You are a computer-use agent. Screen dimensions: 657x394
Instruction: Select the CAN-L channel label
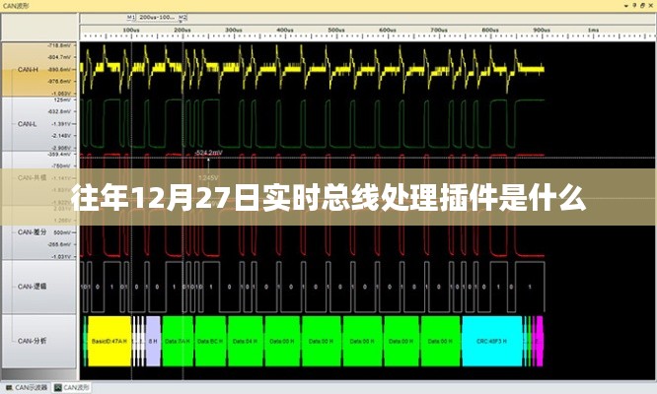point(28,124)
